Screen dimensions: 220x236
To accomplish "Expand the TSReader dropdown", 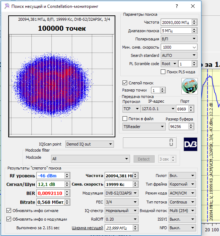I will coord(144,127).
